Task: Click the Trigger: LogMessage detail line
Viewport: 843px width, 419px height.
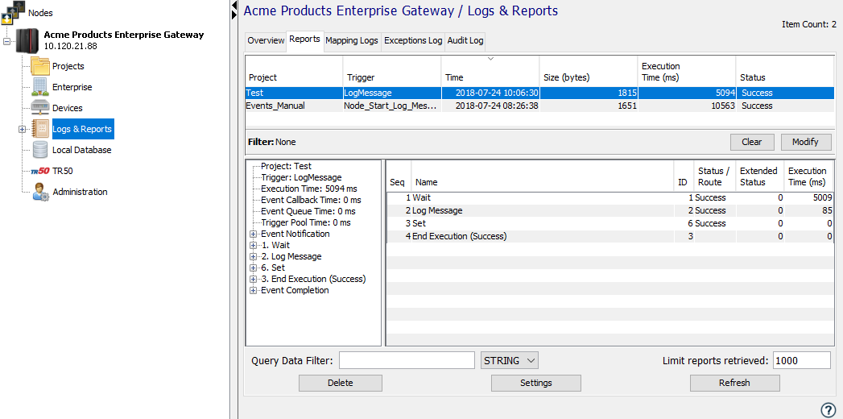Action: (x=301, y=177)
